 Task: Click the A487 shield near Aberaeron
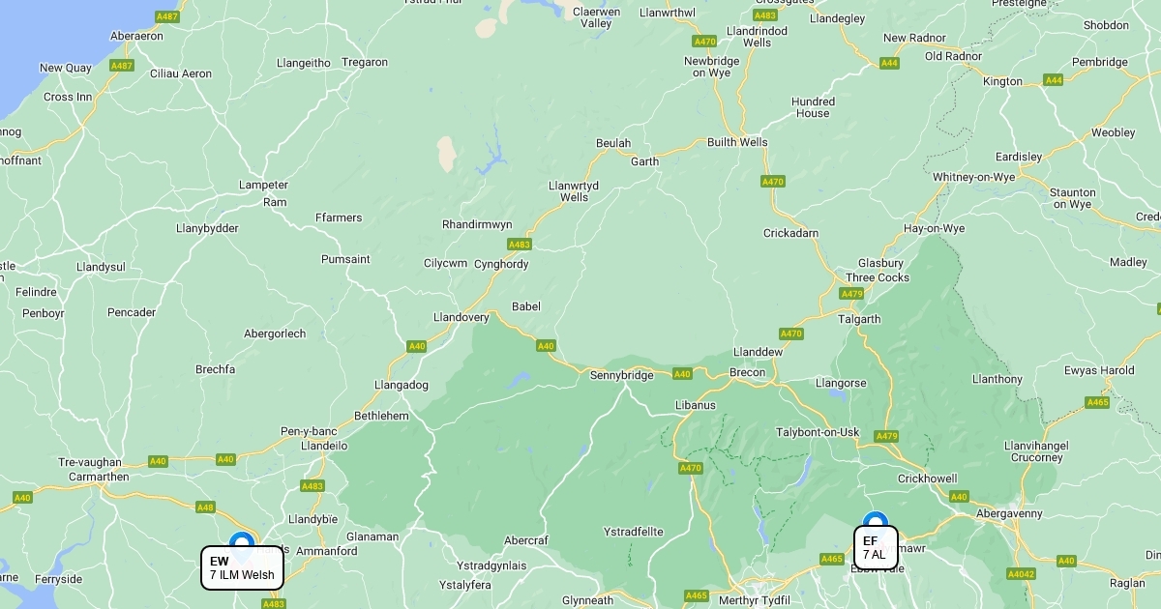(x=167, y=16)
